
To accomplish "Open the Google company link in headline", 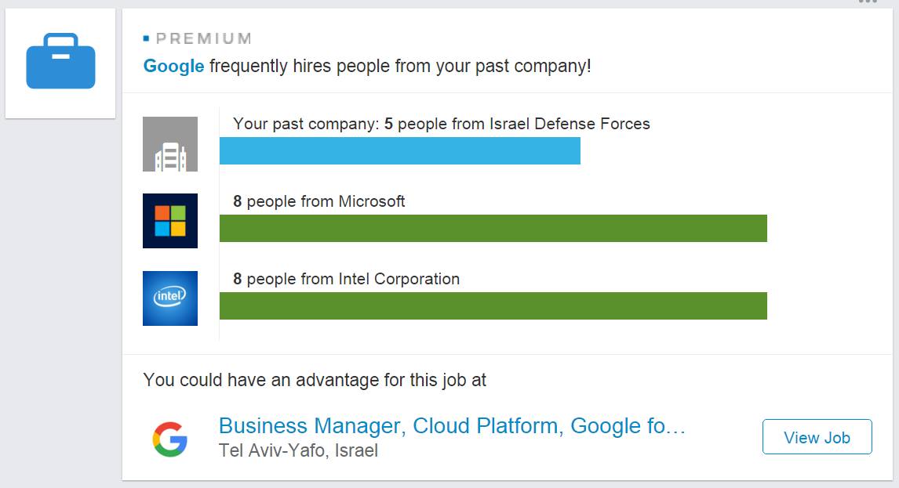I will 173,67.
